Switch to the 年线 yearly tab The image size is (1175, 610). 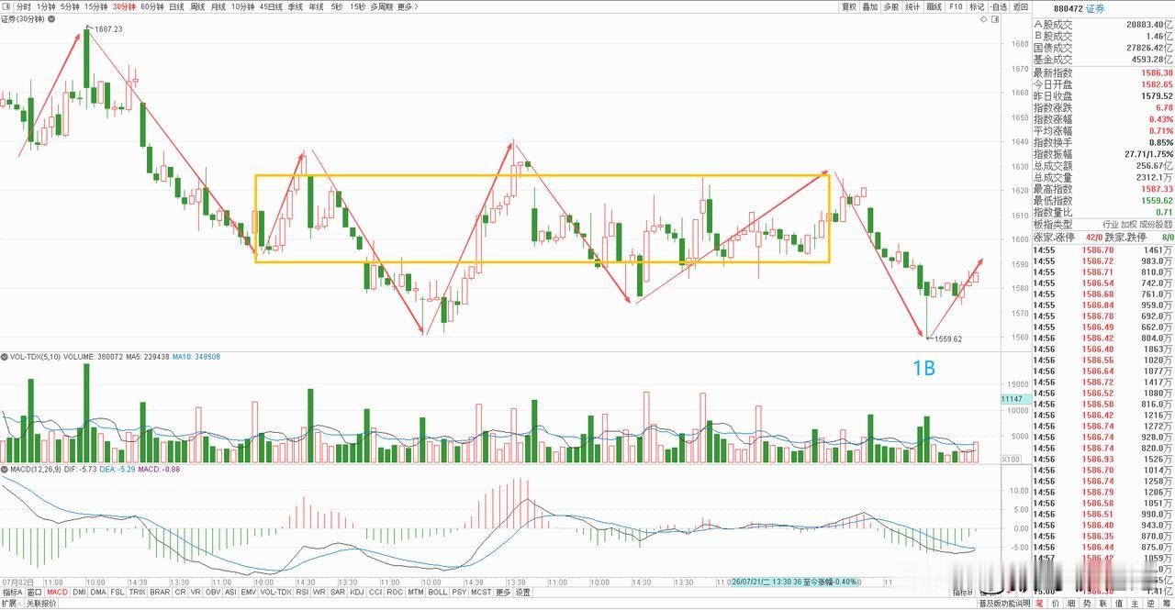coord(316,6)
